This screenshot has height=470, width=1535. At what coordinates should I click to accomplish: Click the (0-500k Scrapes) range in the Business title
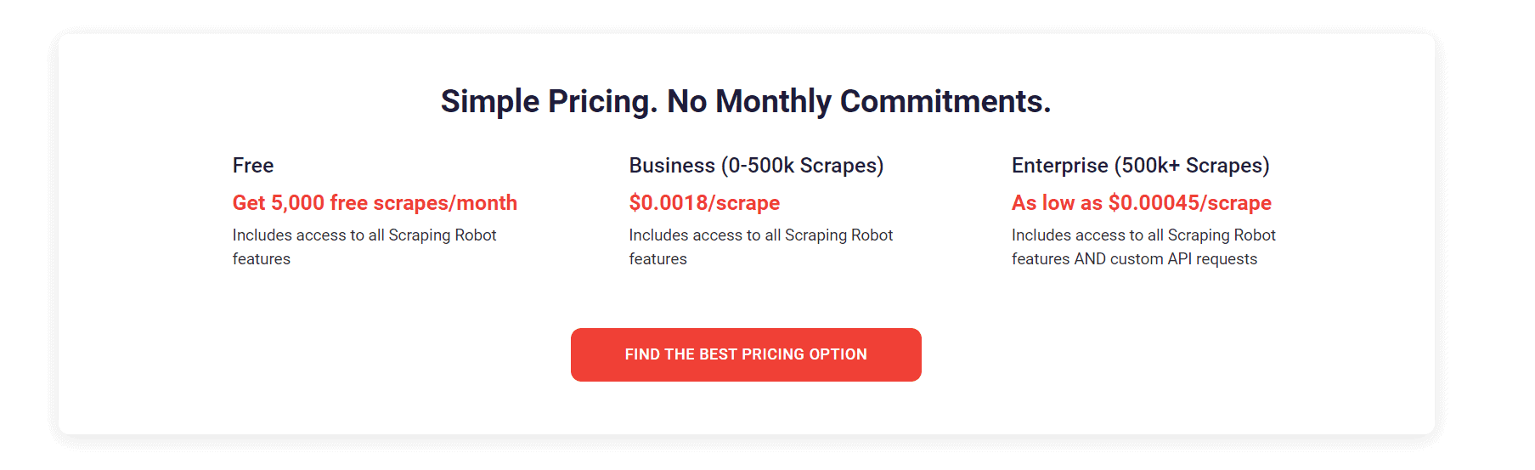click(803, 165)
